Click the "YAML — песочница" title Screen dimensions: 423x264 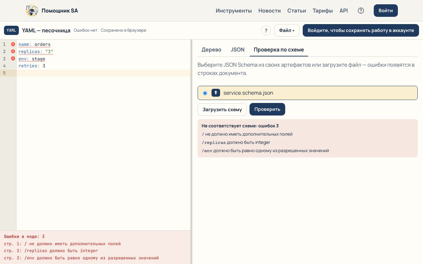coord(46,30)
